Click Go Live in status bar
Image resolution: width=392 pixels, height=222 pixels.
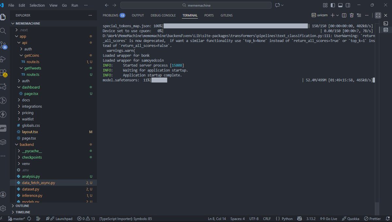tap(329, 219)
